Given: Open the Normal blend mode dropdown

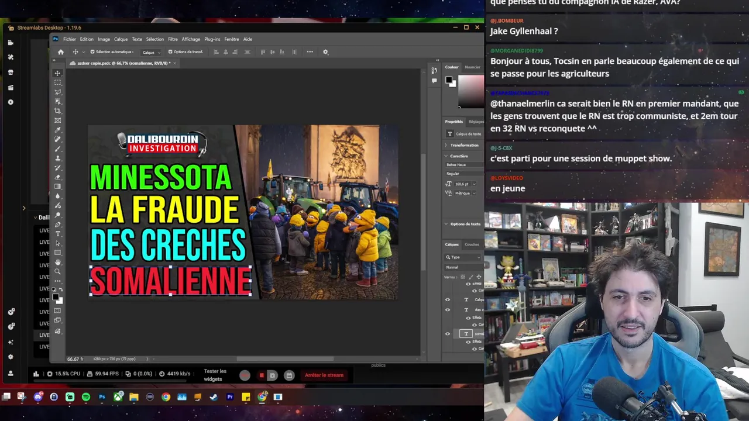Looking at the screenshot, I should click(x=463, y=267).
